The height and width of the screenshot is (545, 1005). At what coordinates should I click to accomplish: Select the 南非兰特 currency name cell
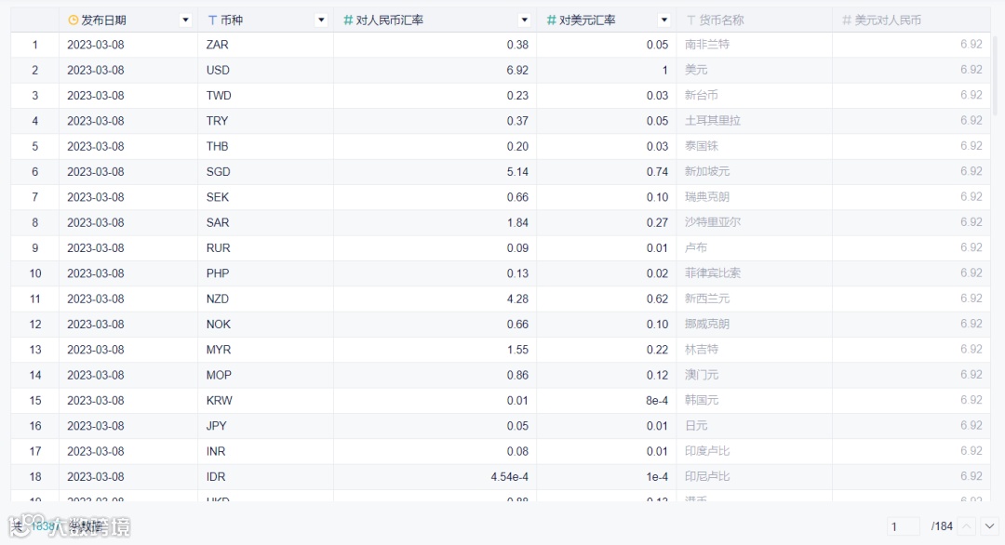755,45
